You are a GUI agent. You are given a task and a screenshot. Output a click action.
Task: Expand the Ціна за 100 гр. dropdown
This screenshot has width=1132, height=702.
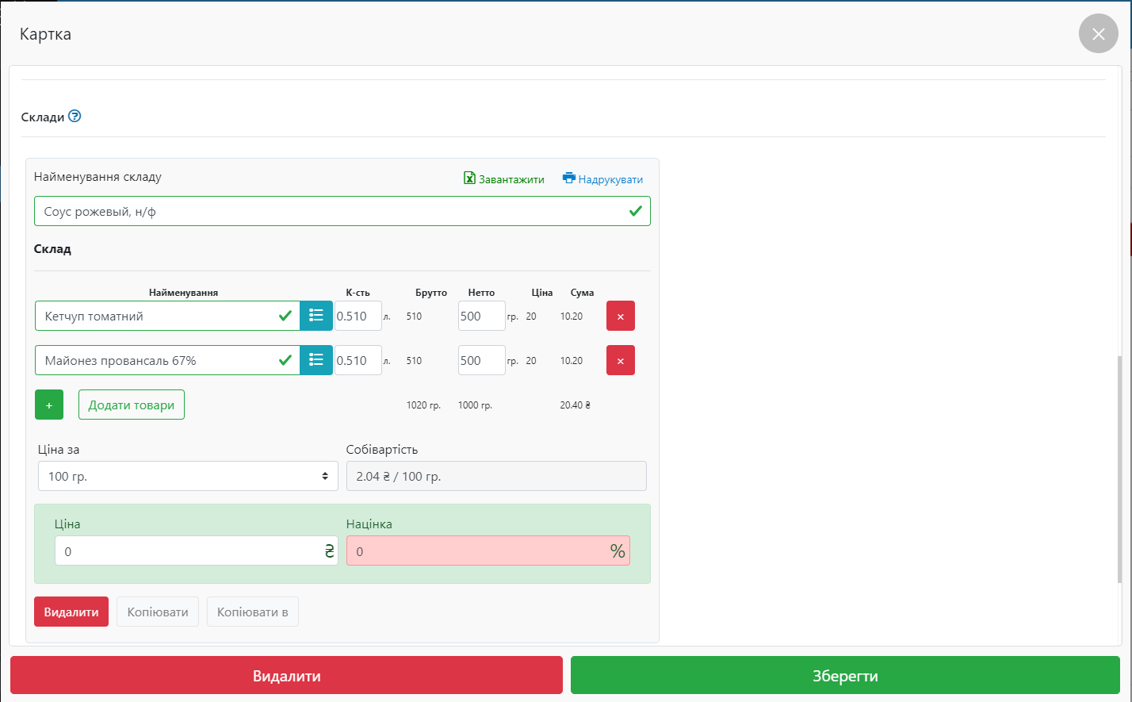tap(188, 477)
